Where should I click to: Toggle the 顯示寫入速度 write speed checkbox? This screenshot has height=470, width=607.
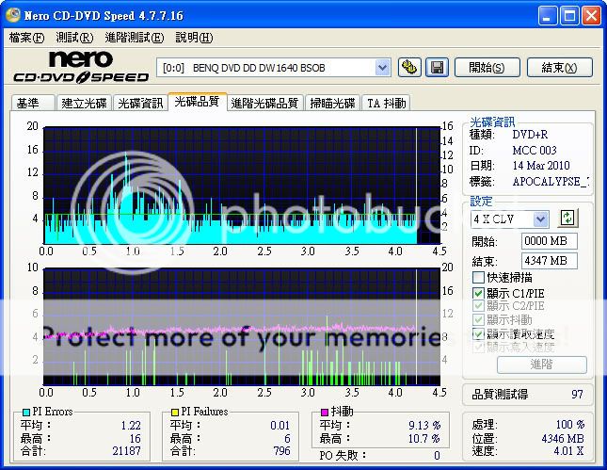point(478,347)
